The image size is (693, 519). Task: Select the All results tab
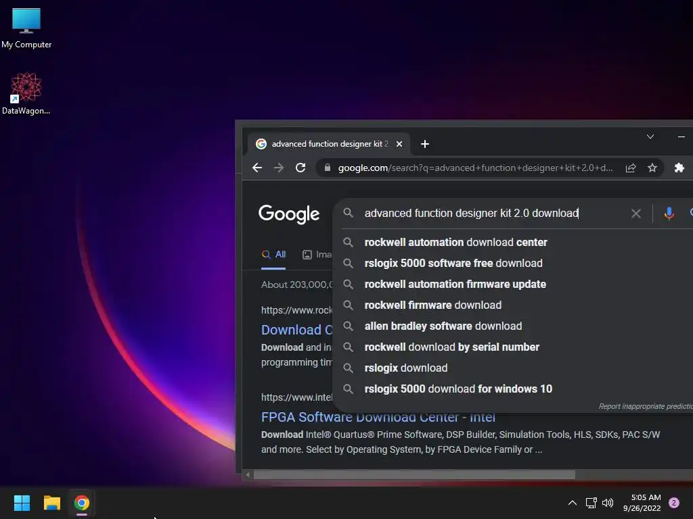[273, 255]
